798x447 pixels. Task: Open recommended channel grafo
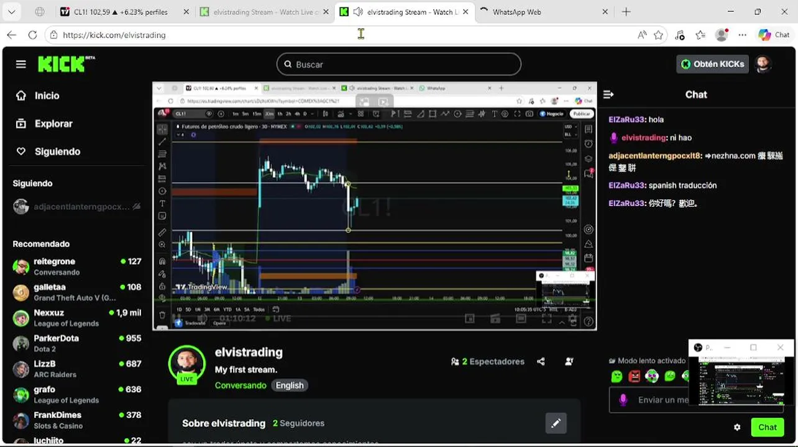[76, 394]
